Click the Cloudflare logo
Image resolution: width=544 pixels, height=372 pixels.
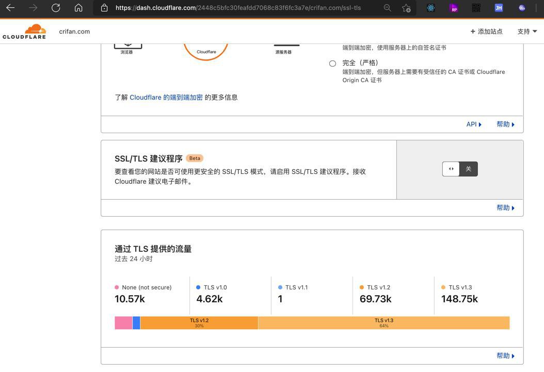click(x=24, y=31)
